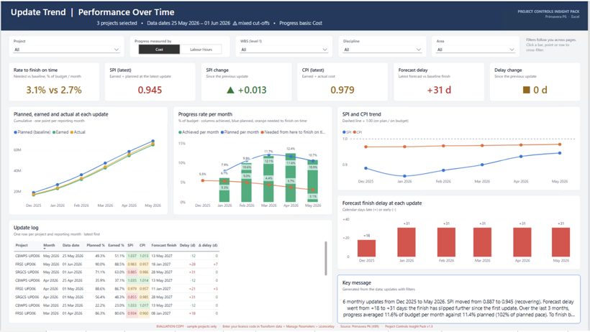
Task: Select CBWPS-UPD06 in the May 2026 row
Action: [x=27, y=256]
